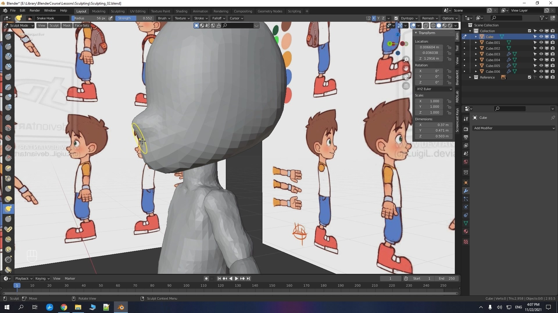
Task: Open XYZ Euler rotation mode dropdown
Action: click(x=434, y=89)
